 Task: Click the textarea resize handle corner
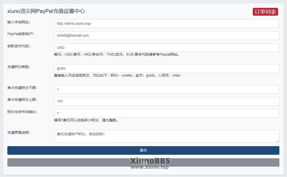coord(278,141)
